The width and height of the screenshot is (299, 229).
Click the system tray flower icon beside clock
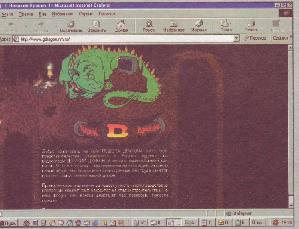[x=276, y=222]
